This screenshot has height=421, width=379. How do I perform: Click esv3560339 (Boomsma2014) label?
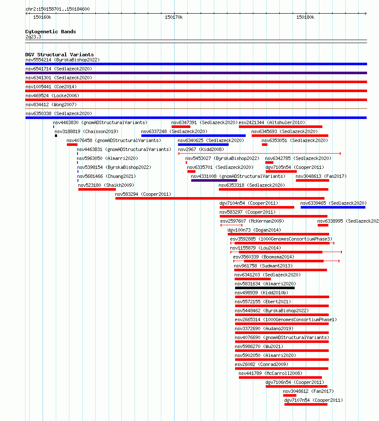click(264, 257)
